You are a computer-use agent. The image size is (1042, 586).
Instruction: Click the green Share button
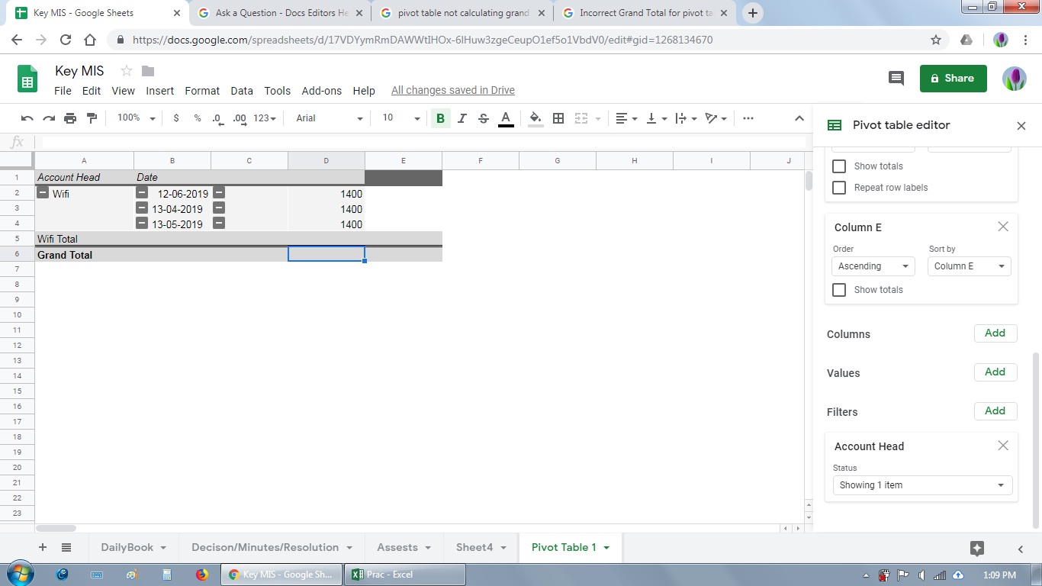coord(952,78)
